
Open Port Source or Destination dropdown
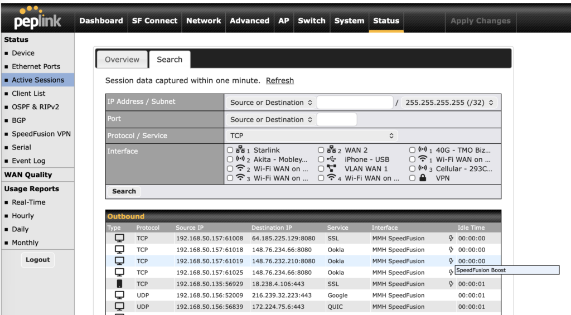click(x=270, y=119)
